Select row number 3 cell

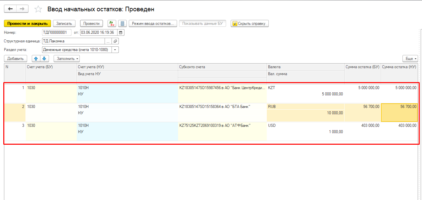(x=15, y=131)
